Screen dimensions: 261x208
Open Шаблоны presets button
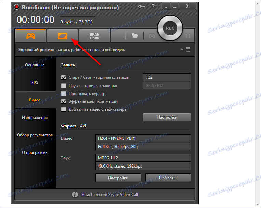(x=168, y=178)
